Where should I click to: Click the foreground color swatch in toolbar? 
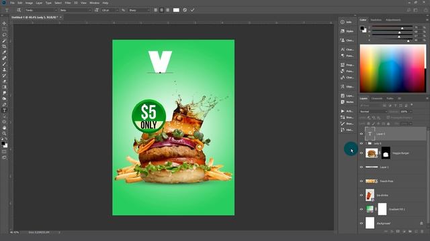coord(3,143)
